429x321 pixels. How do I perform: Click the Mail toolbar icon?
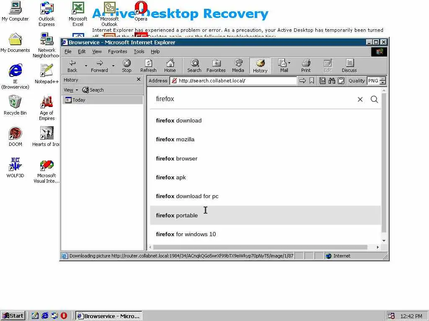[x=282, y=66]
